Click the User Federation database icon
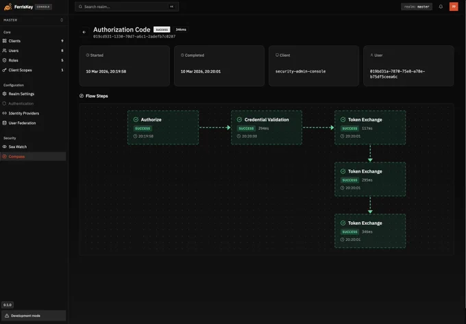 click(x=5, y=123)
